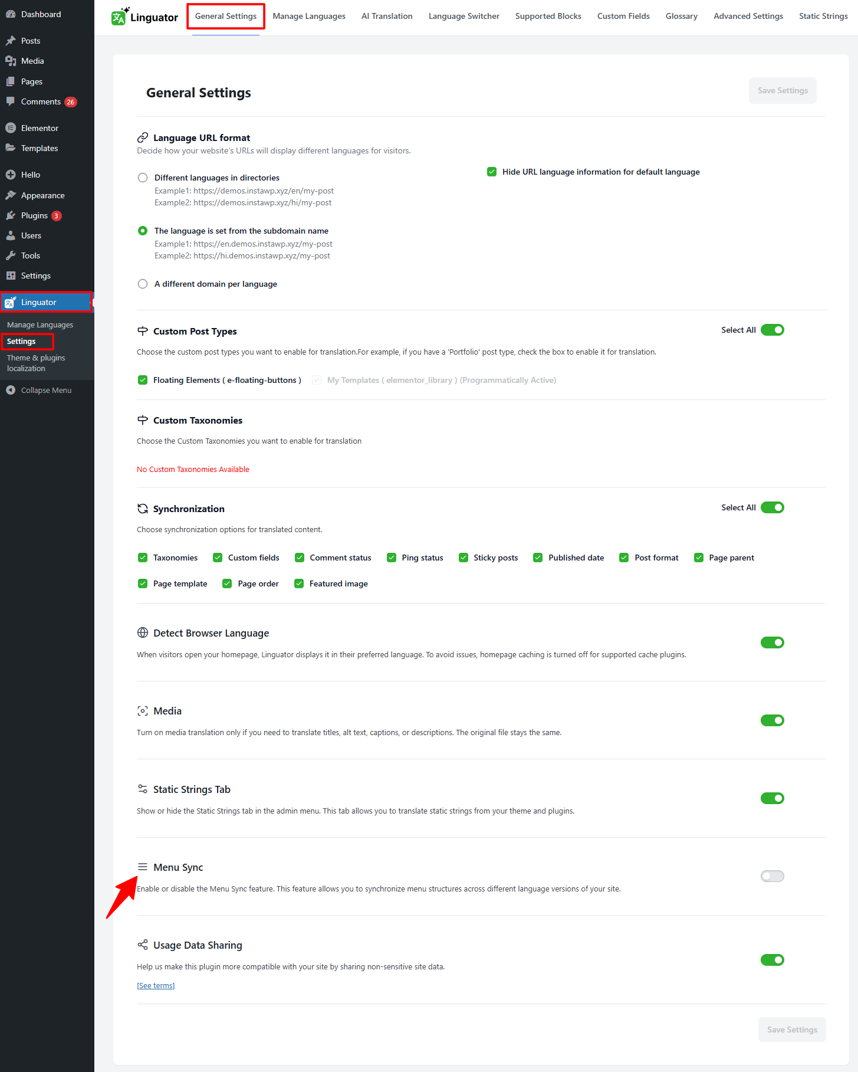Click the hamburger icon beside Menu Sync
This screenshot has height=1072, width=858.
point(143,867)
